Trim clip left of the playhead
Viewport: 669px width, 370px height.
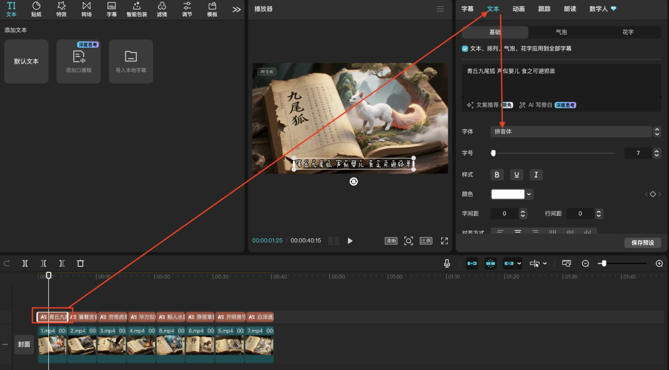(43, 264)
